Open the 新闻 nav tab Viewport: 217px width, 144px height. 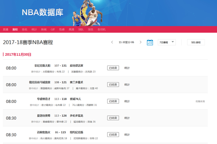[x=44, y=29]
